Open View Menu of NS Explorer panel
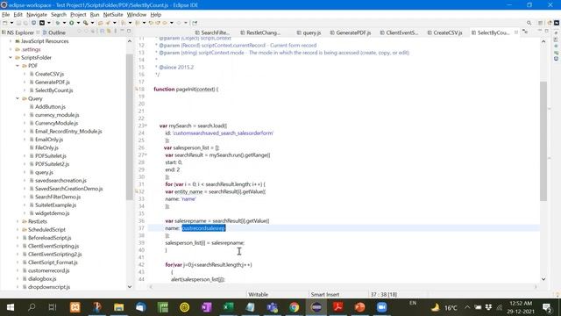The image size is (561, 316). pyautogui.click(x=115, y=32)
